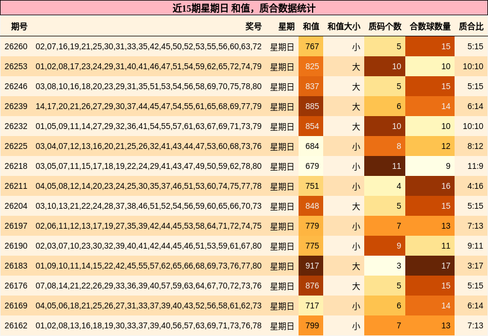
Task: Select issue number 26169
Action: (x=16, y=306)
